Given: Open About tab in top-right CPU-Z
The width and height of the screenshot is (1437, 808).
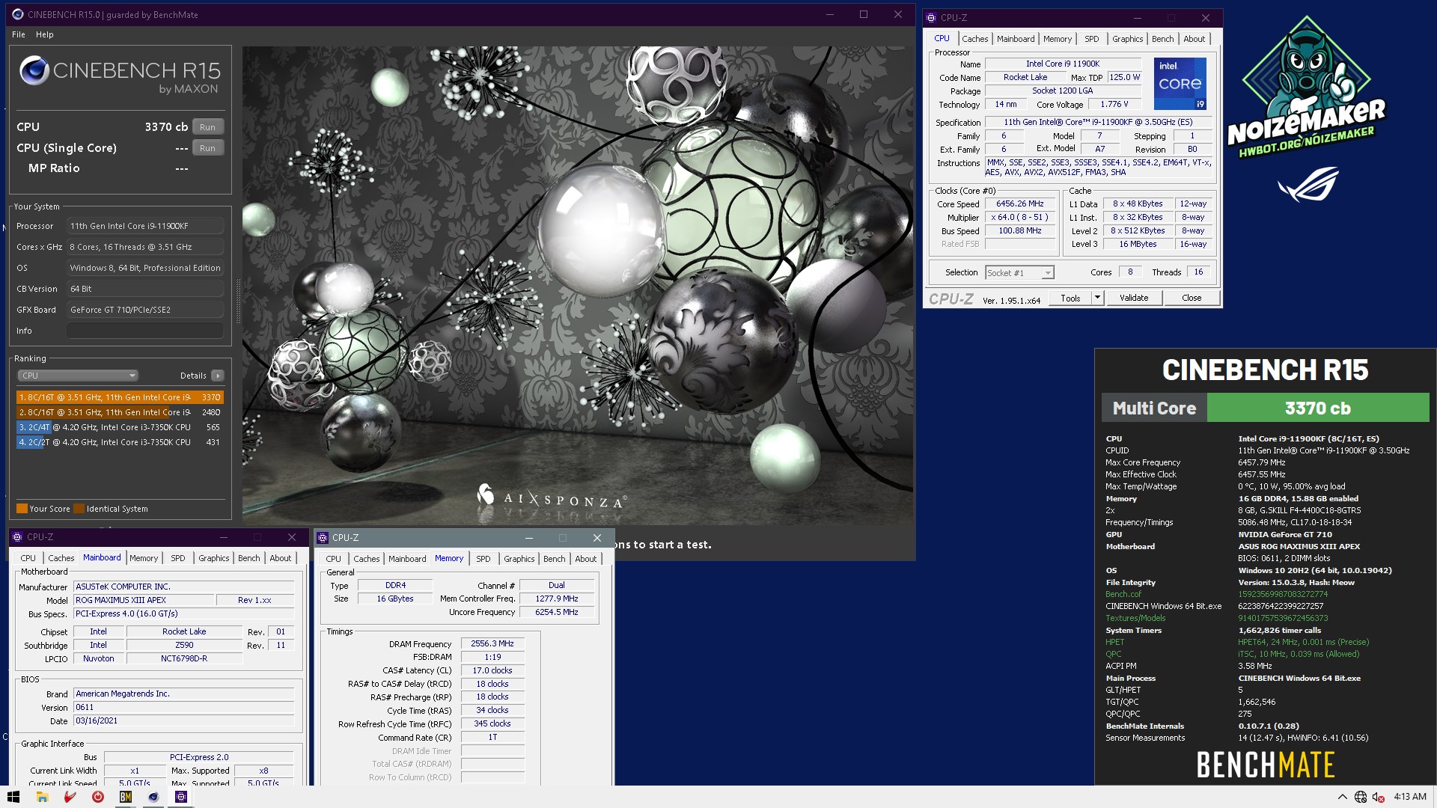Looking at the screenshot, I should pos(1195,39).
